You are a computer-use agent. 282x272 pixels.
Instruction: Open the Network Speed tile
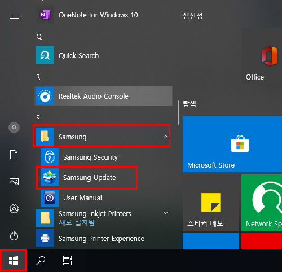[262, 203]
